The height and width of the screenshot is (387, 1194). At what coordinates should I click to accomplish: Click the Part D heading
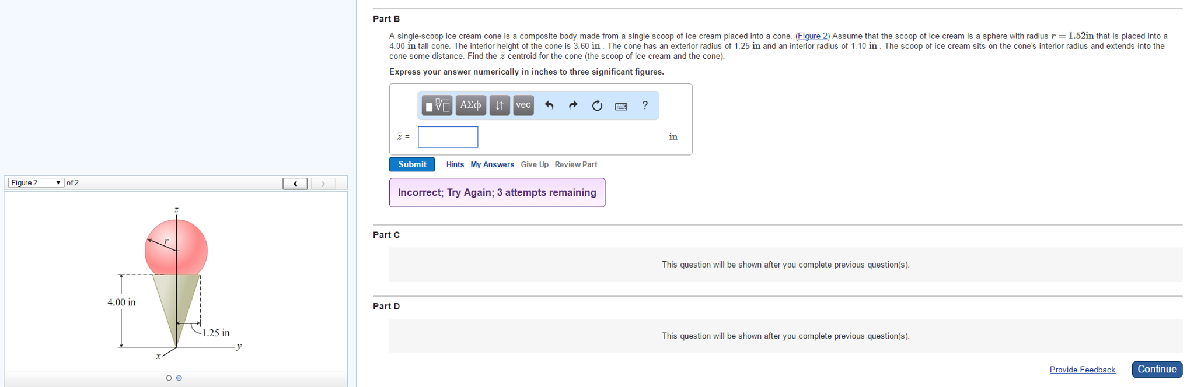[386, 306]
